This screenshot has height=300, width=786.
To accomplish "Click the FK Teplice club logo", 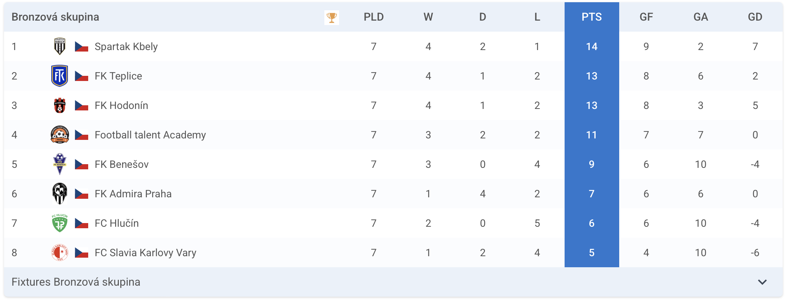I will point(59,76).
